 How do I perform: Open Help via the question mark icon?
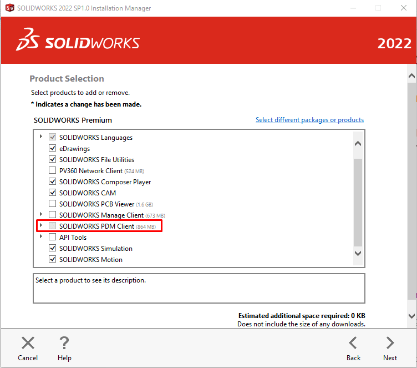64,342
